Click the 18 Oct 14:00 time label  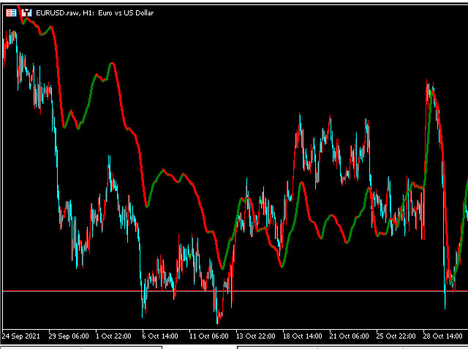(302, 336)
